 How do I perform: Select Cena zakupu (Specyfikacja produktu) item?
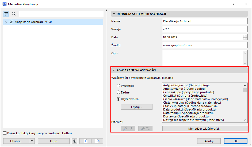click(x=189, y=92)
